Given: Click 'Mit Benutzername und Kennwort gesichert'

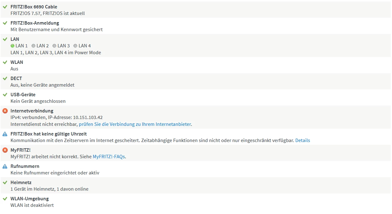Looking at the screenshot, I should tap(57, 30).
